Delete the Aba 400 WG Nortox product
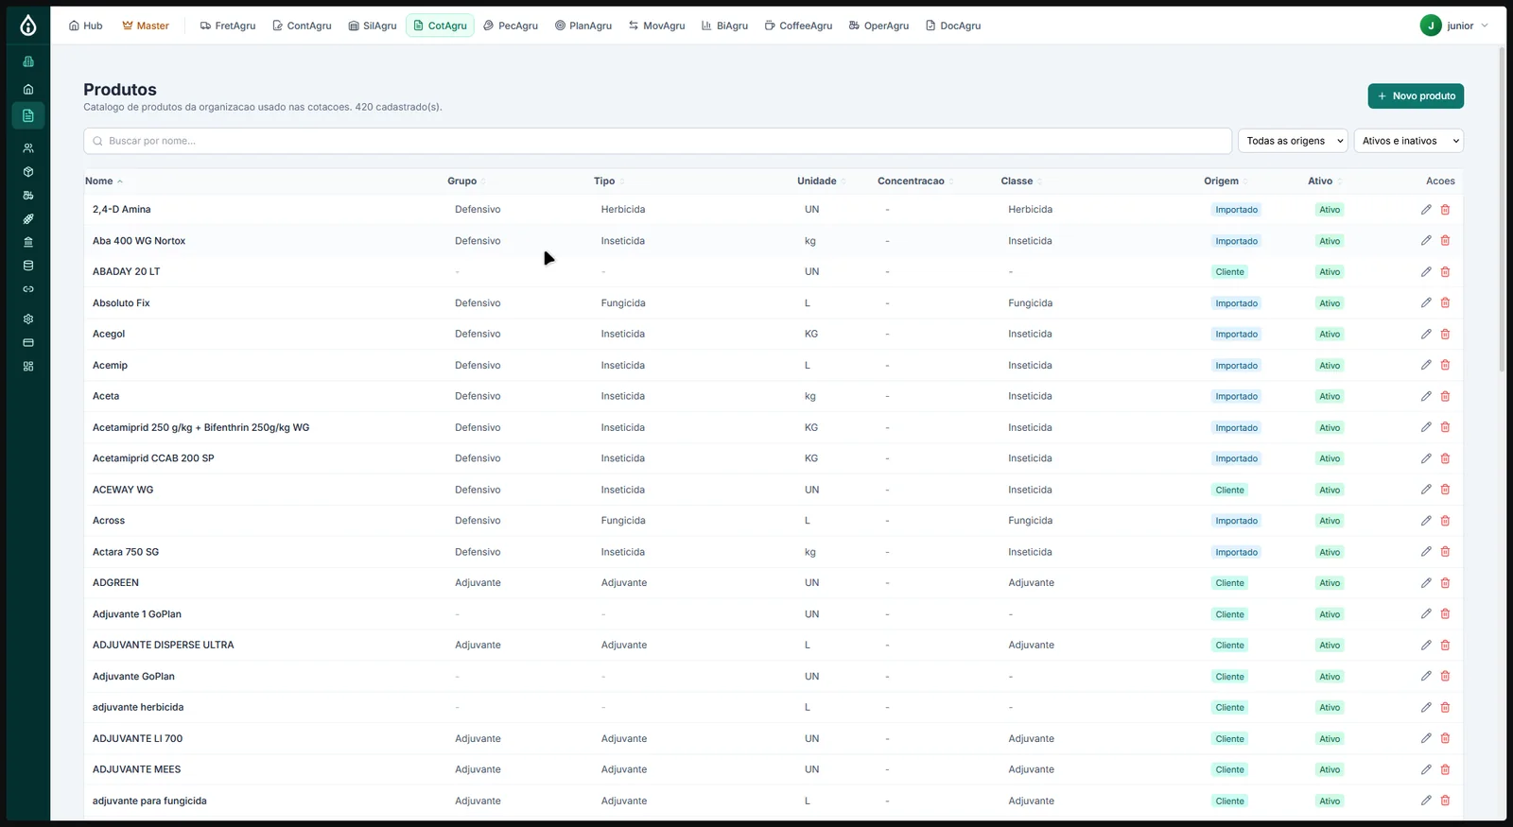Image resolution: width=1513 pixels, height=827 pixels. click(1445, 241)
